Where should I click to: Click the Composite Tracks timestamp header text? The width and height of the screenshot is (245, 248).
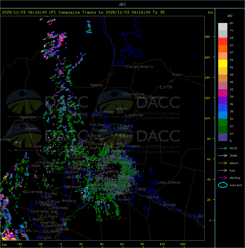click(83, 12)
